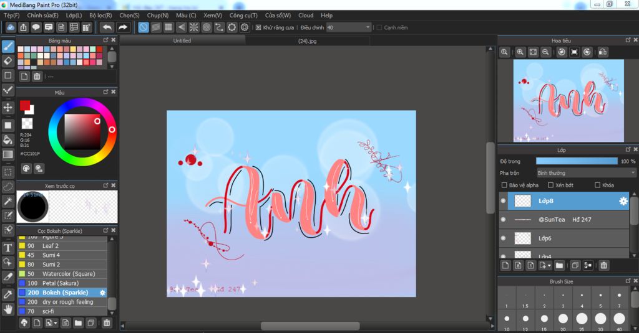Click the cloud save icon
The width and height of the screenshot is (639, 333).
11,27
